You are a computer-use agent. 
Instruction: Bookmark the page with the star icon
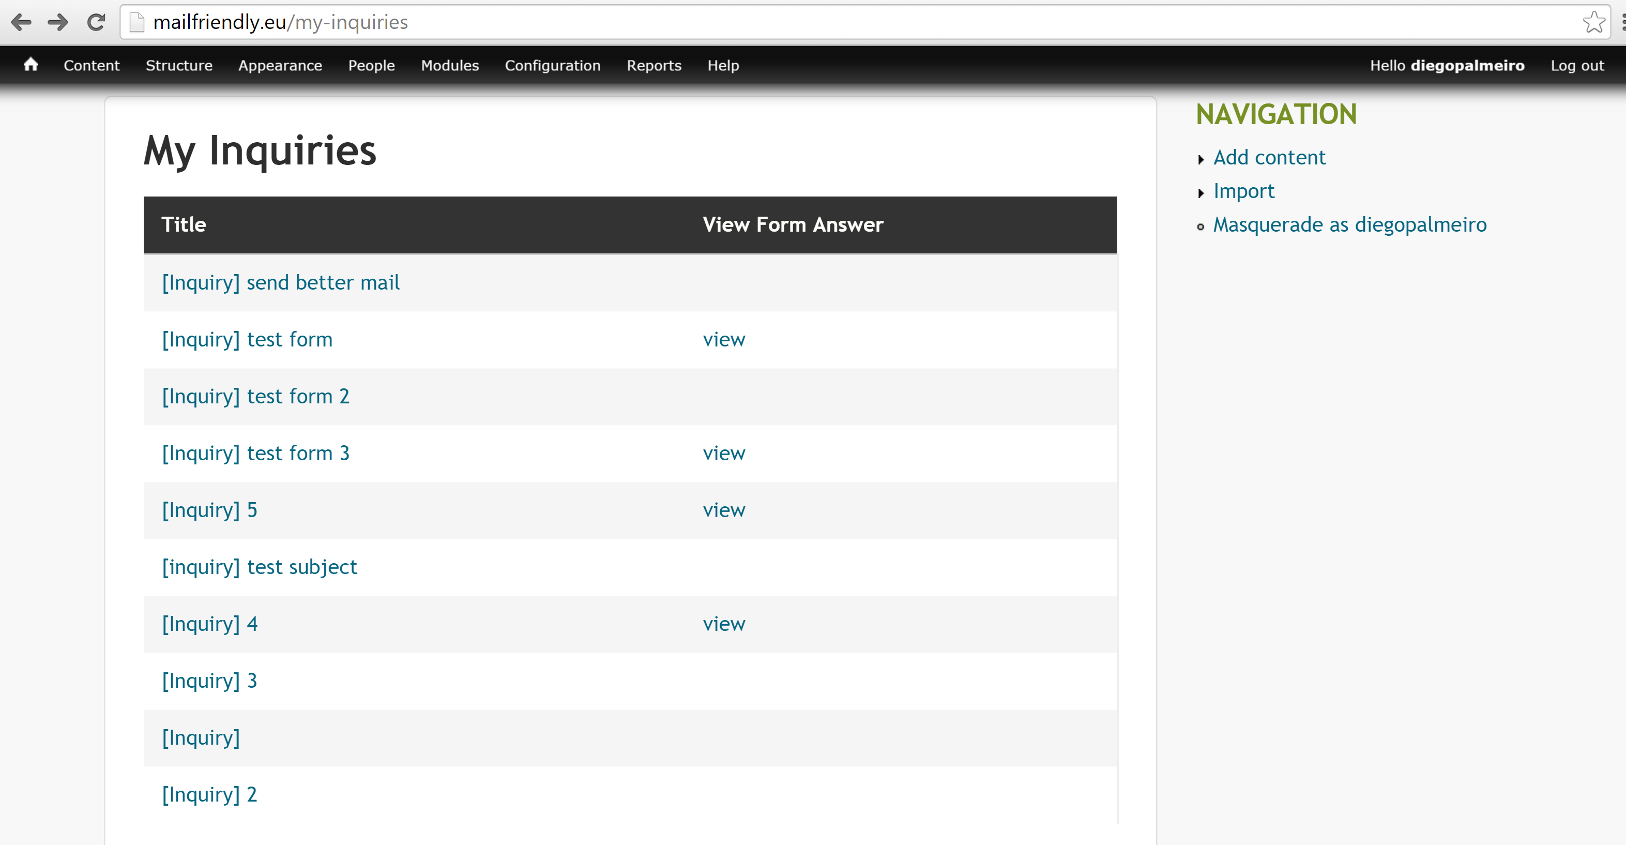point(1593,23)
